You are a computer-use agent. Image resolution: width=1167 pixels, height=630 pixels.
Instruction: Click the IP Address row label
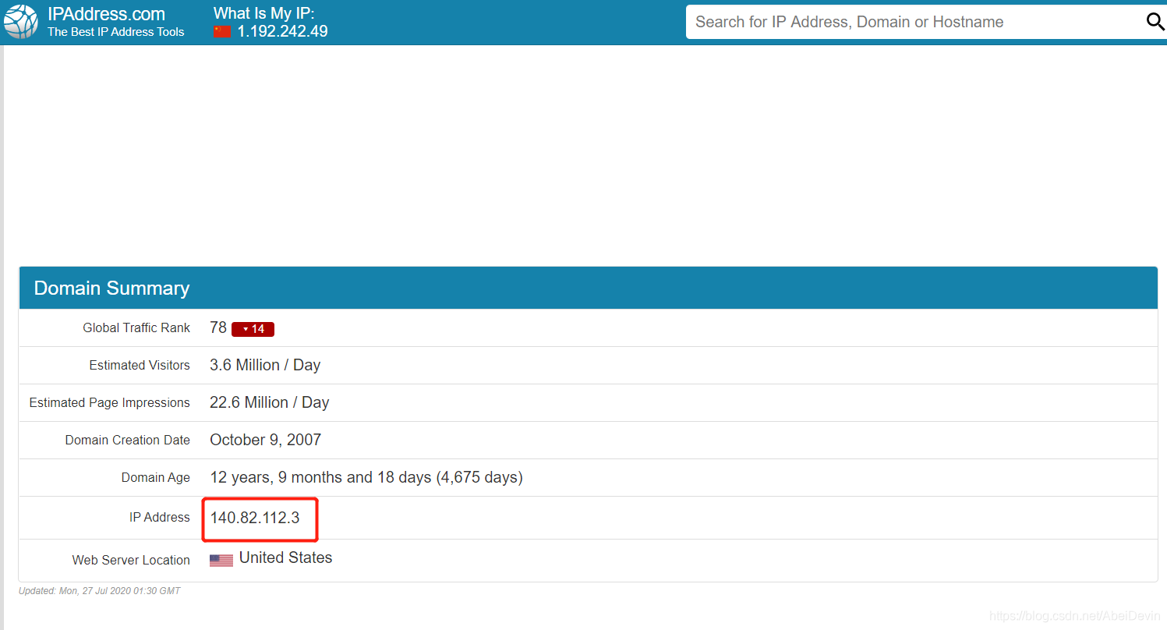pyautogui.click(x=160, y=518)
